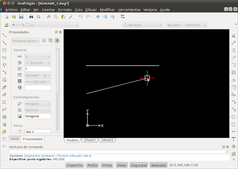Switch to the Inicio panel tab
Image resolution: width=238 pixels, height=169 pixels.
(14, 139)
